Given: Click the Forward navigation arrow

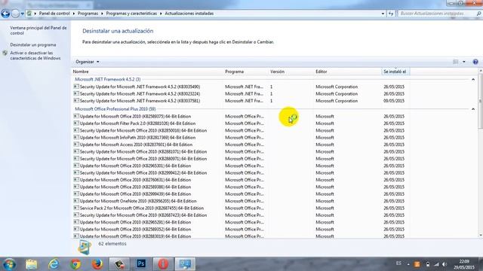Looking at the screenshot, I should coord(15,14).
